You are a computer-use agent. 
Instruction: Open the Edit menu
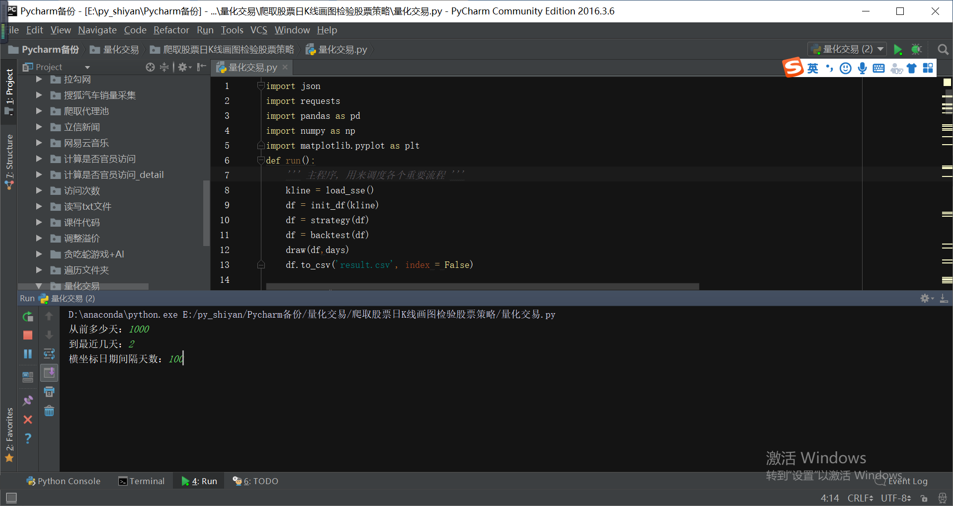[x=34, y=30]
